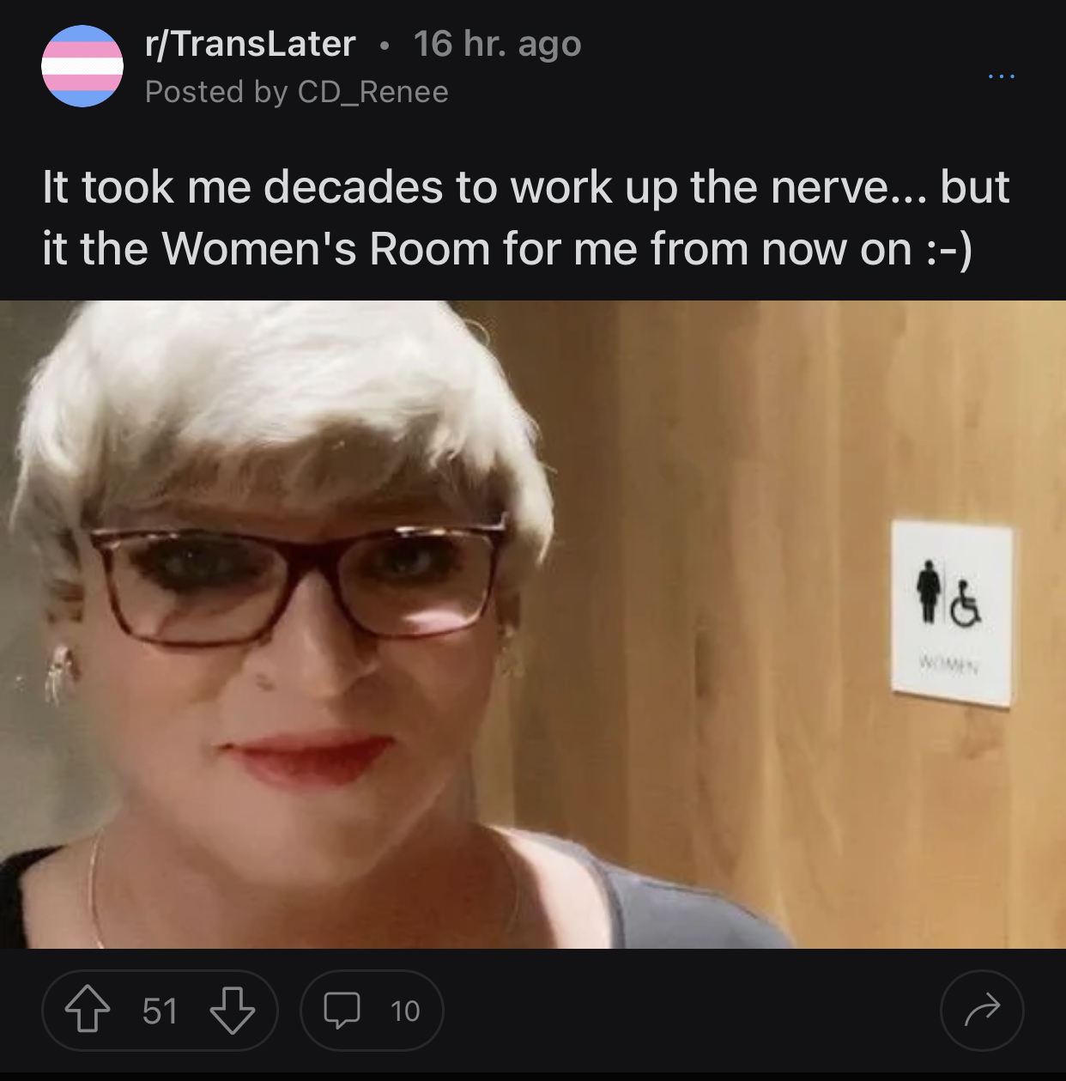
Task: Click the 51 vote score count
Action: coord(160,1011)
